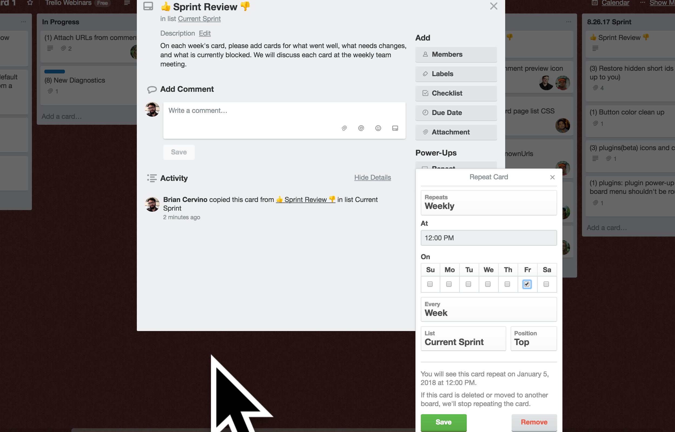Click the Due Date icon under Add section
This screenshot has width=675, height=432.
tap(425, 113)
